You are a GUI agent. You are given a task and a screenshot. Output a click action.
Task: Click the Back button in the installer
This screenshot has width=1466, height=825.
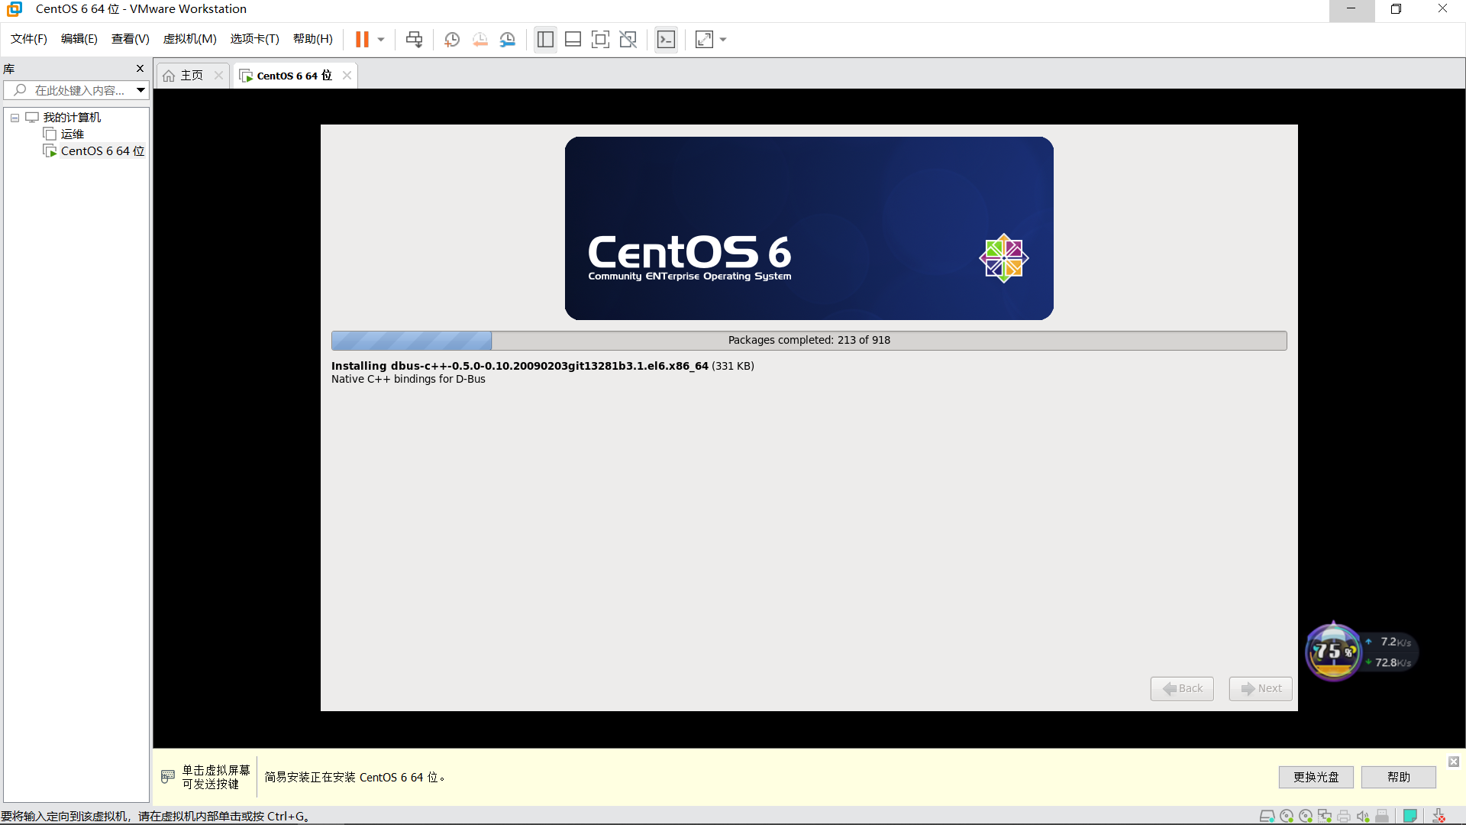[x=1182, y=688]
